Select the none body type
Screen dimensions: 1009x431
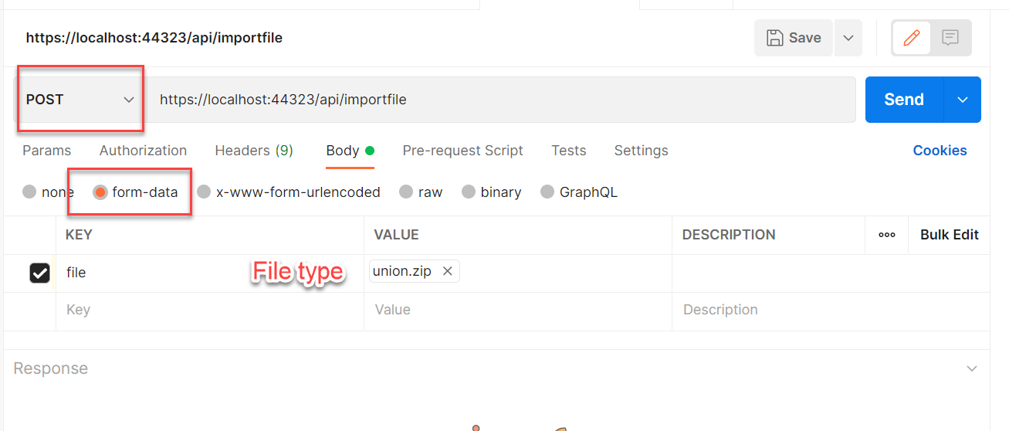(x=29, y=192)
